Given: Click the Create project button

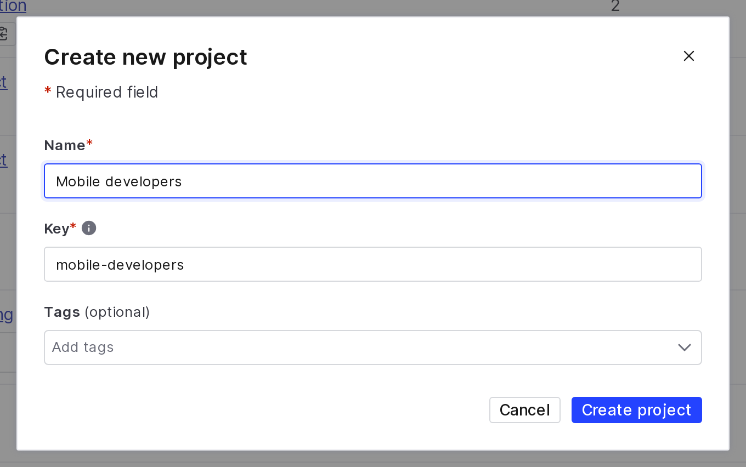Looking at the screenshot, I should click(x=636, y=410).
